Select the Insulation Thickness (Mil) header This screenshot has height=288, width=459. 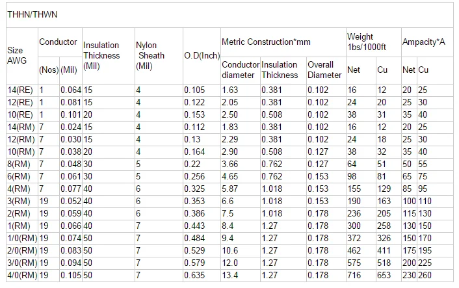[x=101, y=55]
